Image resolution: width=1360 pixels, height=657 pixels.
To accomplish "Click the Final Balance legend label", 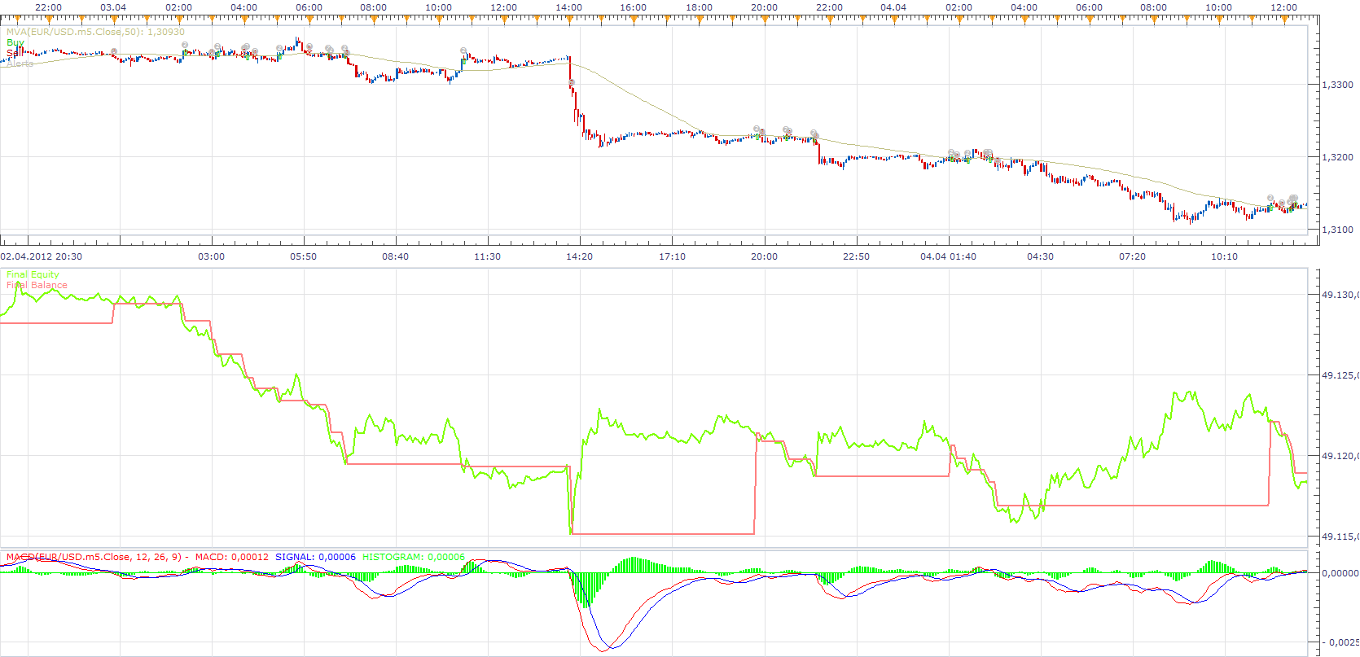I will pos(37,285).
